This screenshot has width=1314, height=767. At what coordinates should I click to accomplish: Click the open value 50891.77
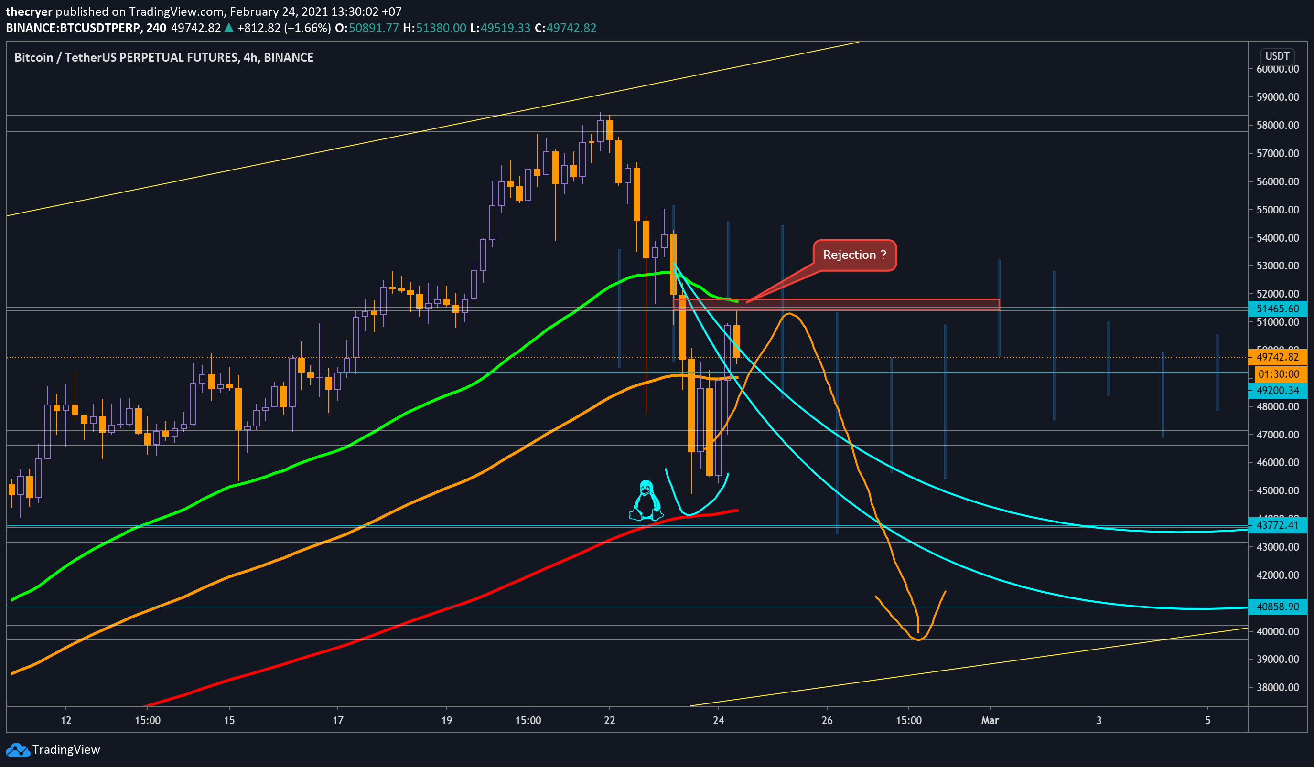click(x=373, y=28)
